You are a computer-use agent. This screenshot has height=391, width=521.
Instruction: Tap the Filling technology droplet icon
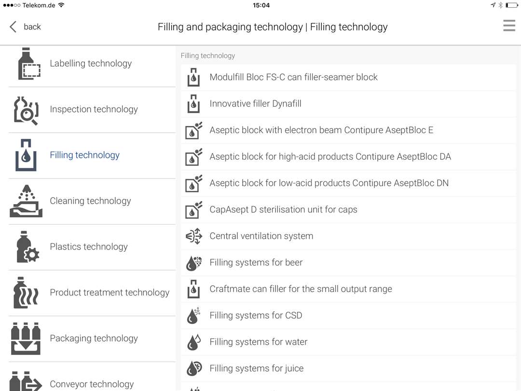point(26,155)
